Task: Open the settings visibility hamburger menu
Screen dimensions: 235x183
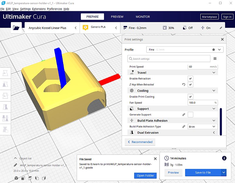Action: [215, 59]
